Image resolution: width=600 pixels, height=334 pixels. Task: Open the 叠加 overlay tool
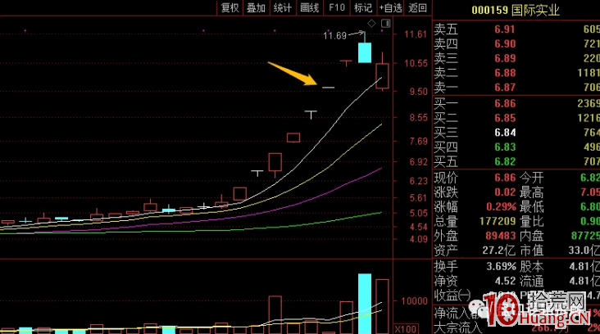click(257, 7)
